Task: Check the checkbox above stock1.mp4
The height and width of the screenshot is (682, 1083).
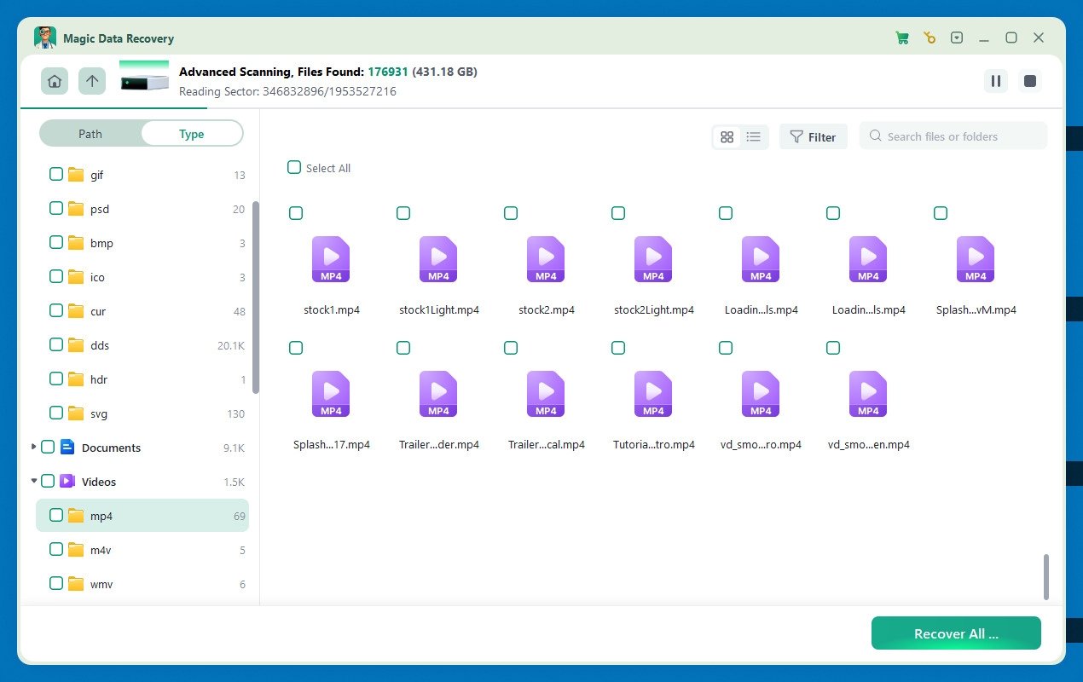Action: tap(295, 213)
